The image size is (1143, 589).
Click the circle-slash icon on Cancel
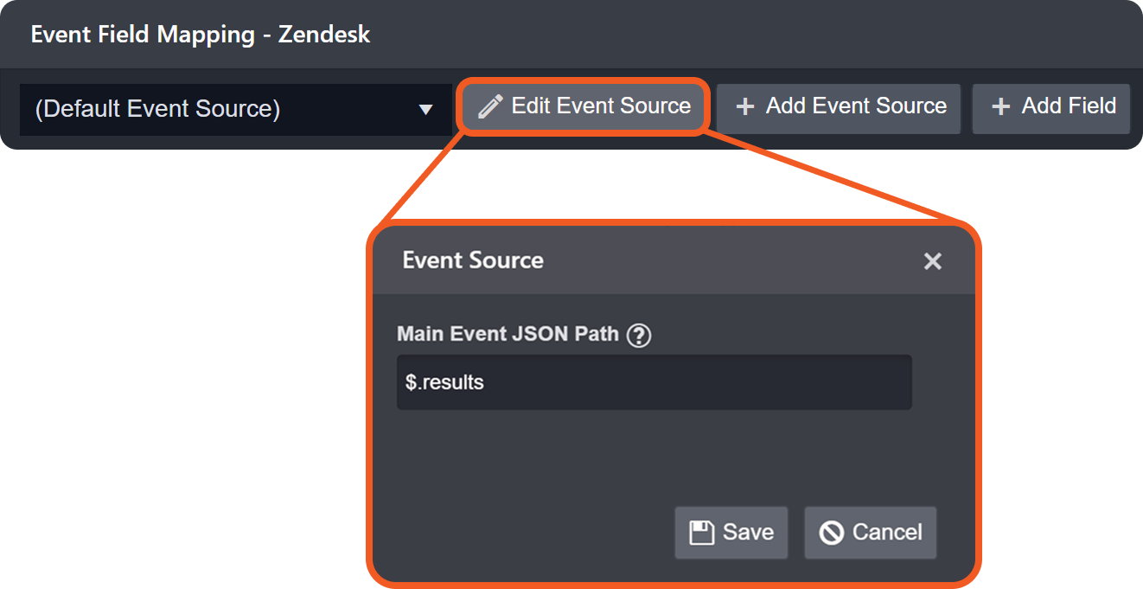(831, 533)
